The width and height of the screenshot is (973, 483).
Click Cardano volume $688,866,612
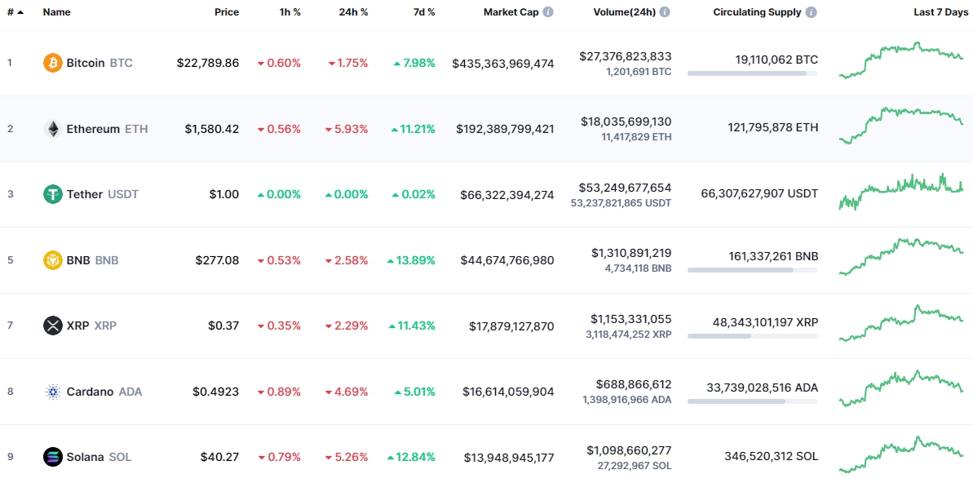pos(635,385)
